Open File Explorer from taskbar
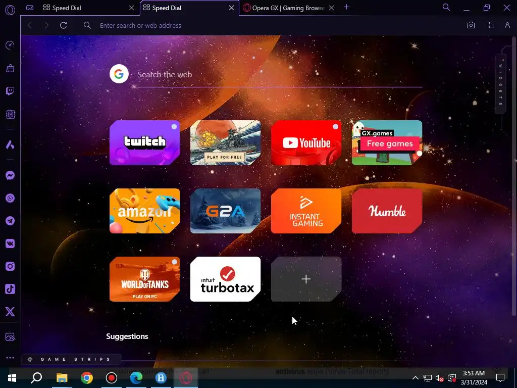The height and width of the screenshot is (388, 517). pyautogui.click(x=62, y=378)
